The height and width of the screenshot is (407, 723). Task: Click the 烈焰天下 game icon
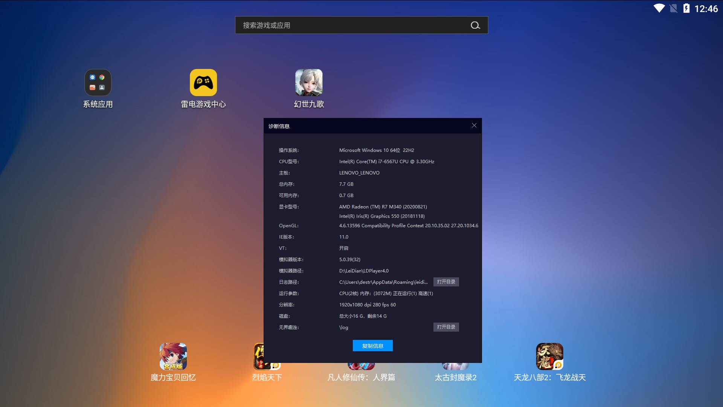(x=258, y=357)
